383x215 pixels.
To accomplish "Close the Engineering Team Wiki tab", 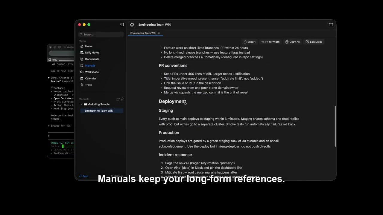I will 159,33.
